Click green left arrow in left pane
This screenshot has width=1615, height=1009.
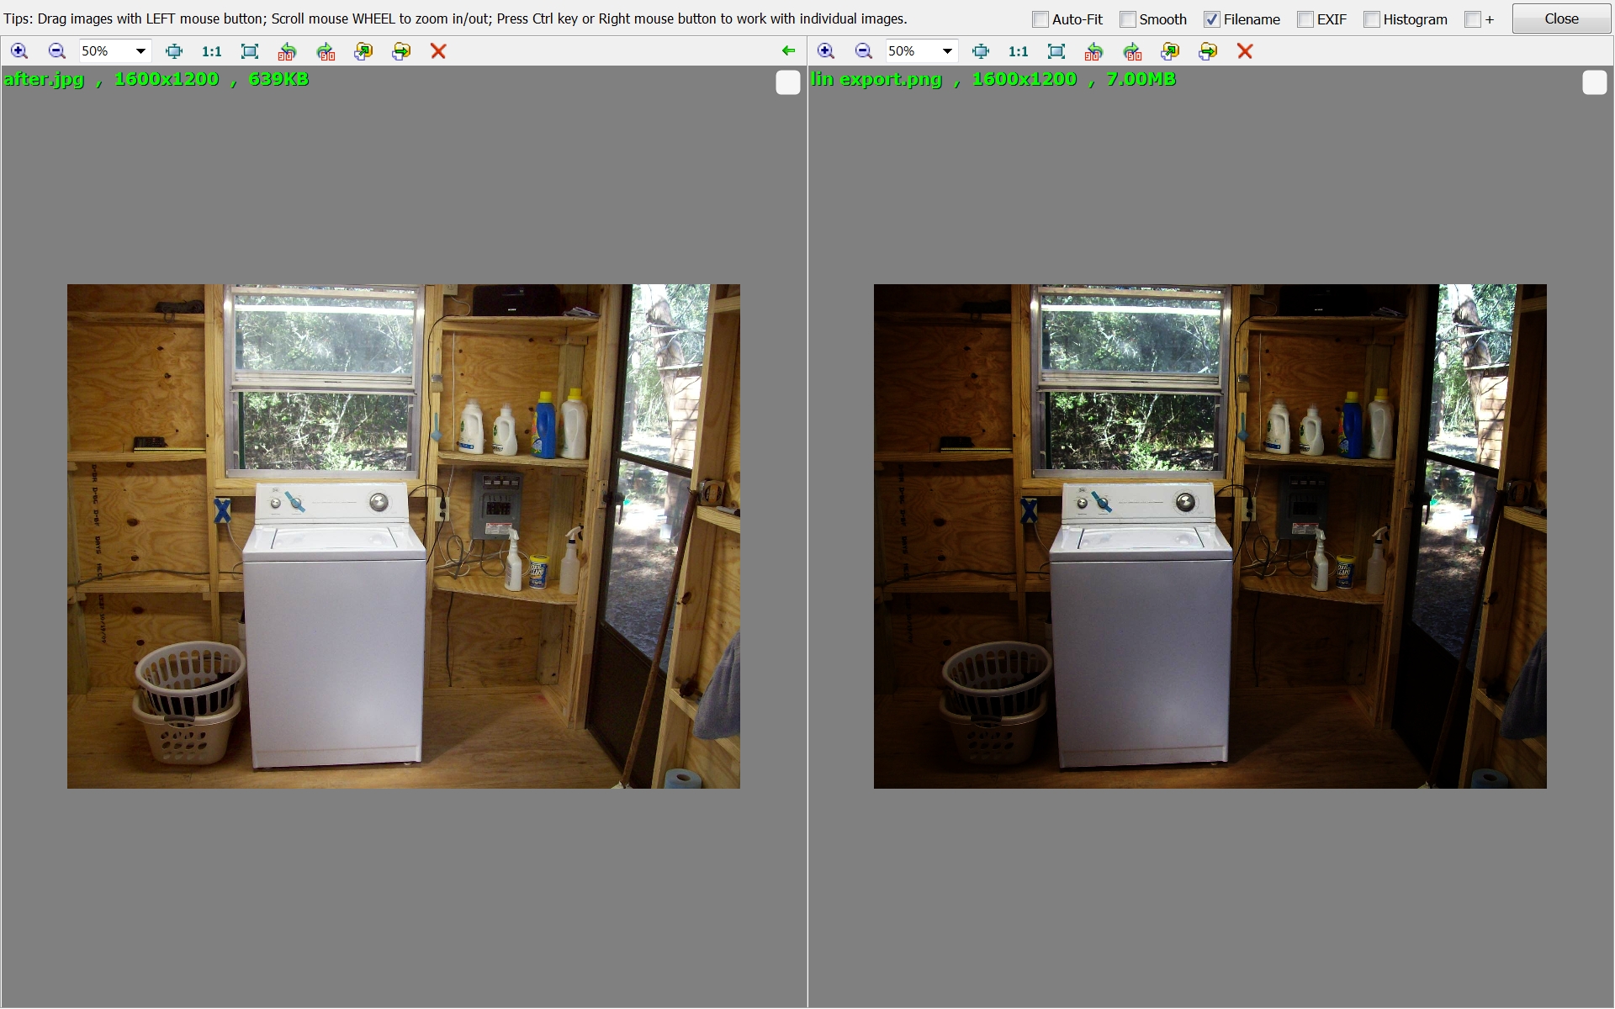pos(788,51)
